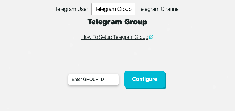Click the active Telegram Group tab label
Image resolution: width=235 pixels, height=111 pixels.
(x=113, y=9)
